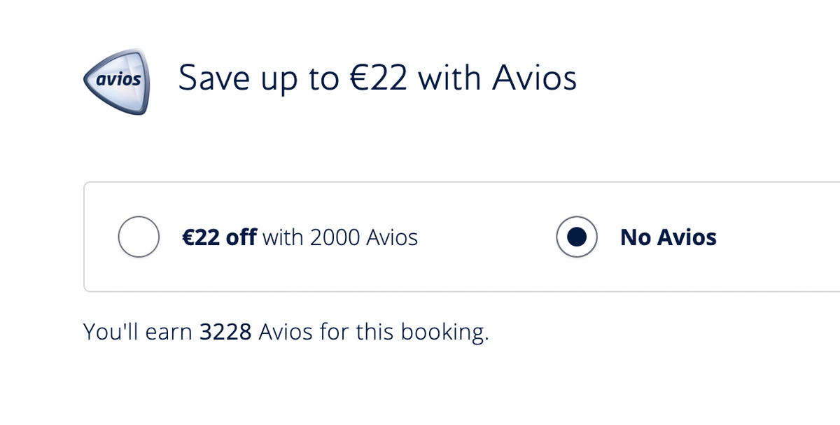Select the No Avios radio button
840x425 pixels.
pos(577,237)
